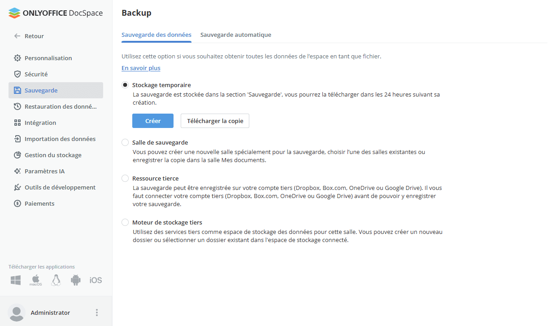Screen dimensions: 556x326
Task: Select the Salle de sauvegarde radio option
Action: 125,142
